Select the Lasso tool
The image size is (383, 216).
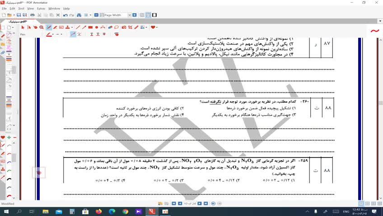[x=116, y=27]
